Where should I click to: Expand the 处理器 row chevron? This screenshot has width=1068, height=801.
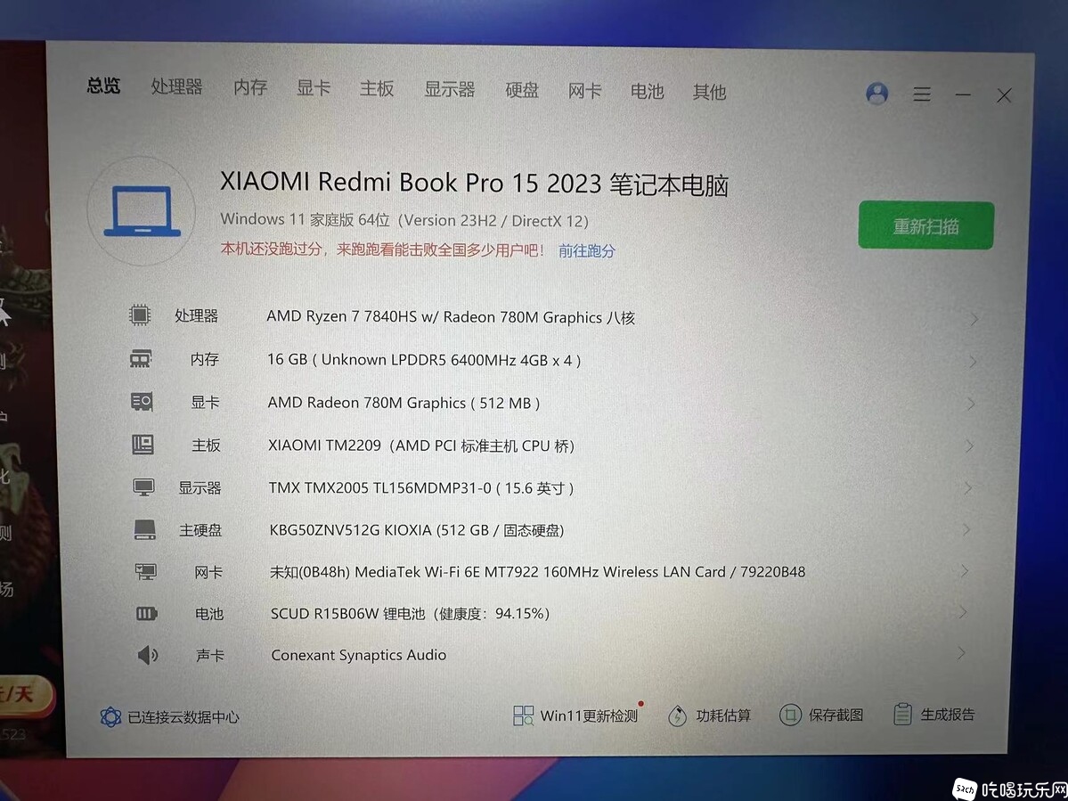click(x=974, y=319)
